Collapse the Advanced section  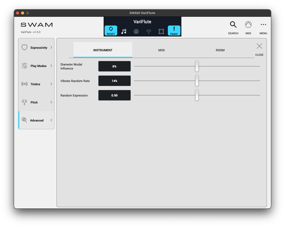36,120
